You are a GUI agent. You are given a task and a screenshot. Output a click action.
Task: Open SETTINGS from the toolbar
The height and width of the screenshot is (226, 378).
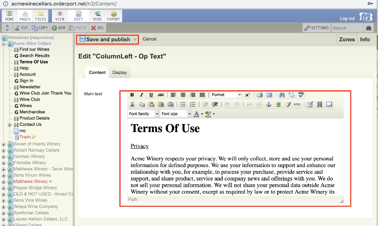tap(316, 28)
